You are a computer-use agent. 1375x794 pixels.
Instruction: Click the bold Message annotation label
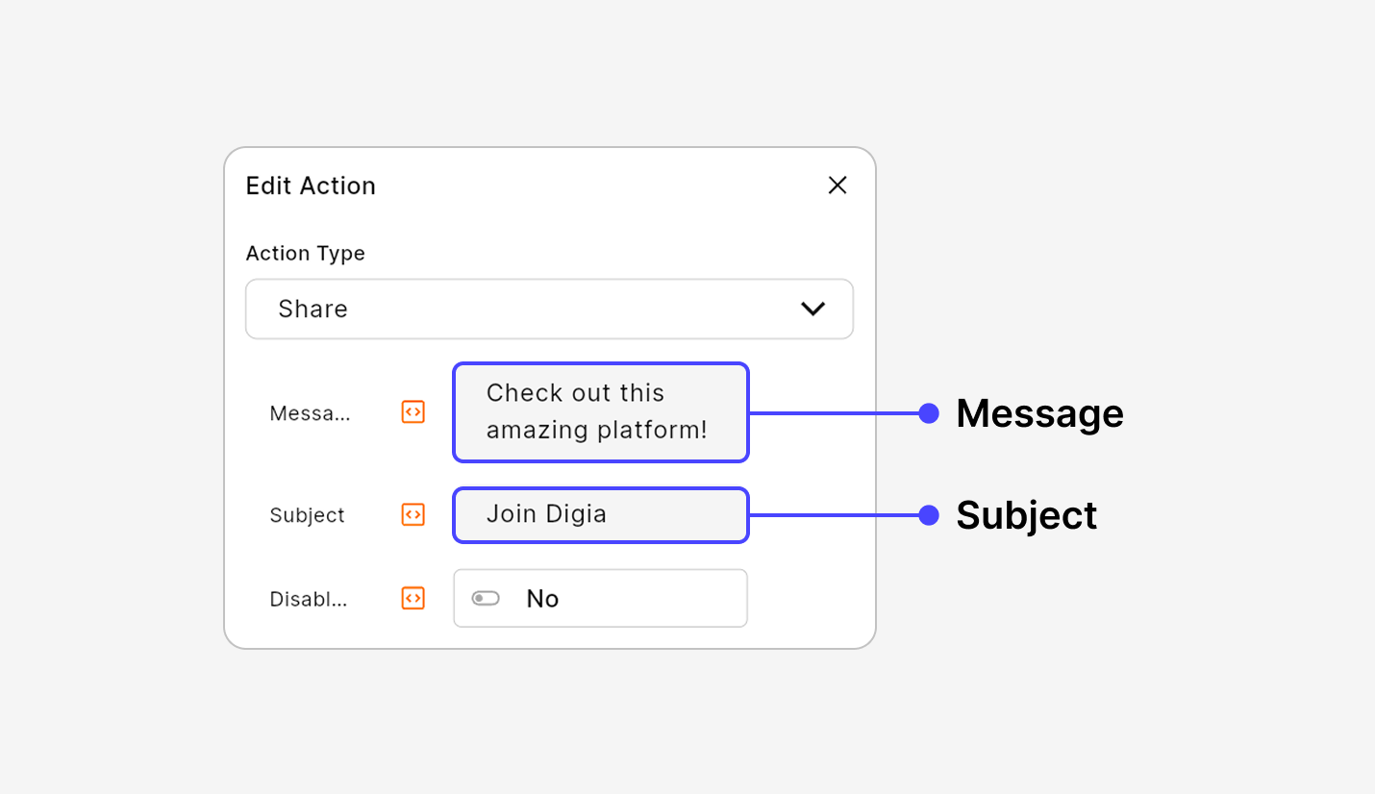pyautogui.click(x=1039, y=413)
